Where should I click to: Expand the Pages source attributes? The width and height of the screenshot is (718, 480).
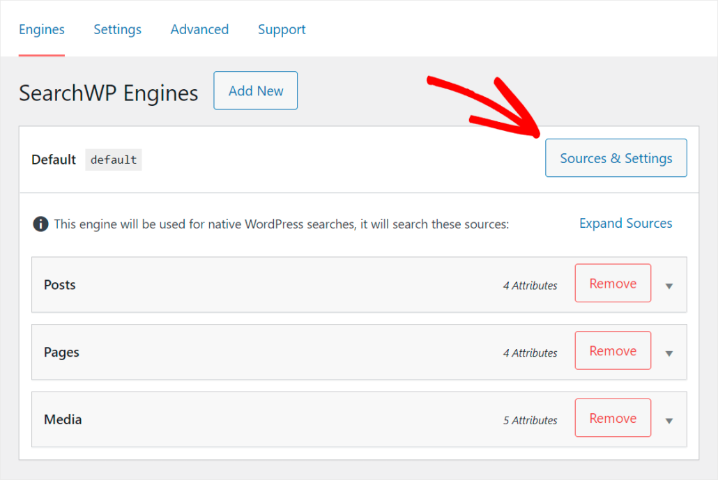[x=669, y=353]
